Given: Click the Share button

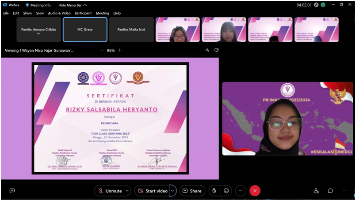Looking at the screenshot, I should coord(192,191).
